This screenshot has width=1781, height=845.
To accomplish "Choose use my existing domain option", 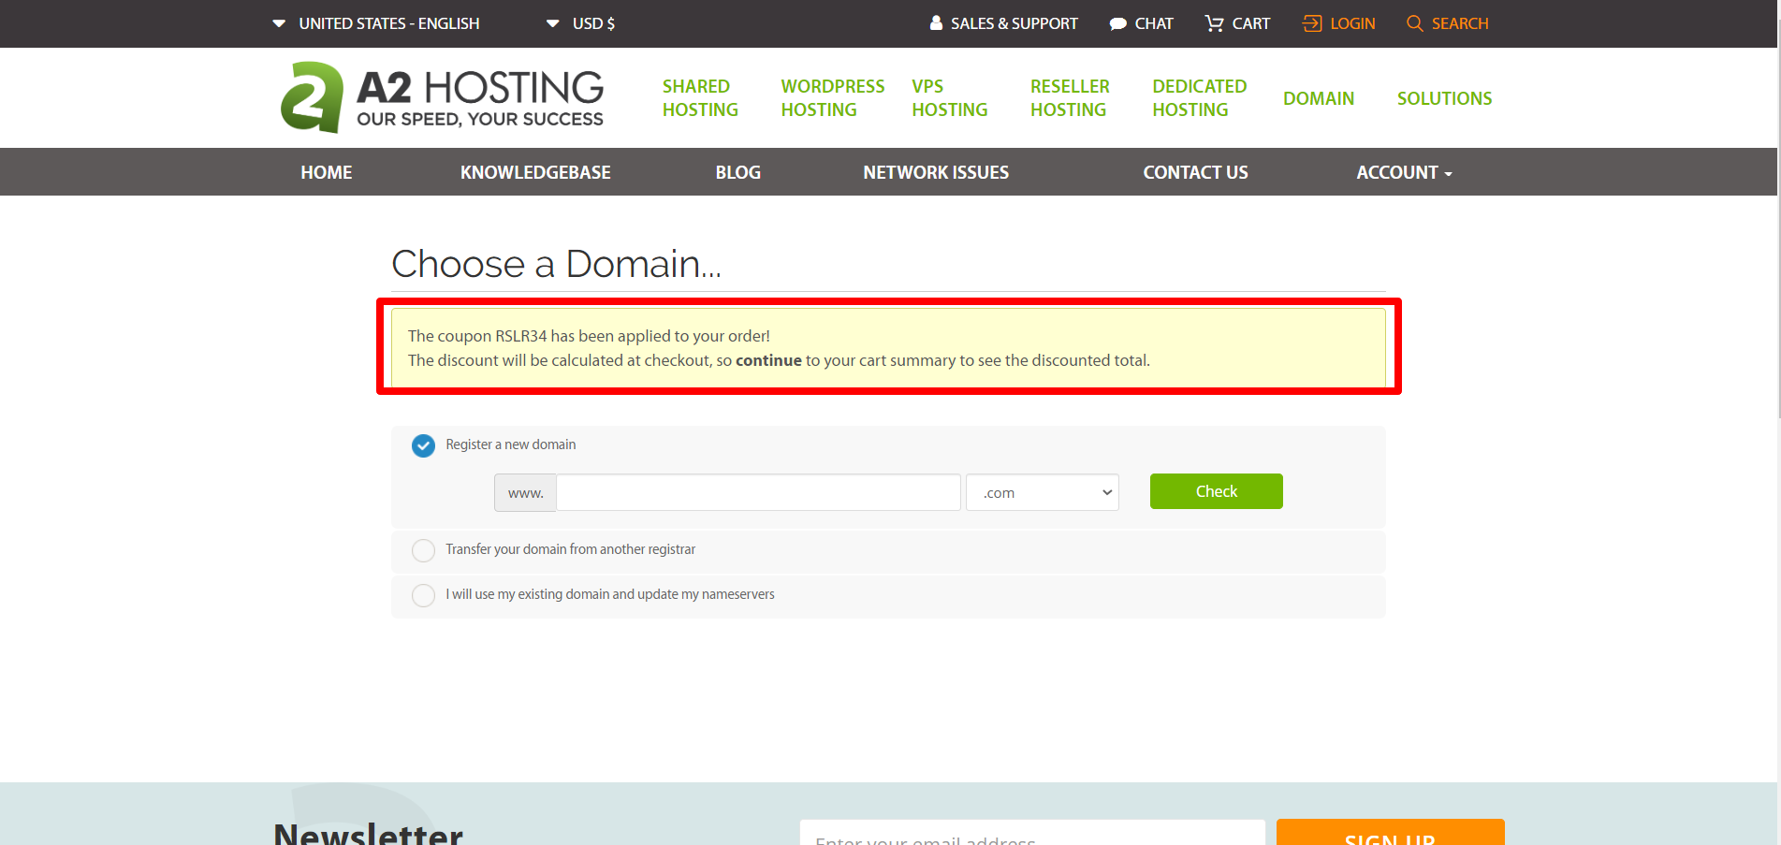I will [x=423, y=595].
